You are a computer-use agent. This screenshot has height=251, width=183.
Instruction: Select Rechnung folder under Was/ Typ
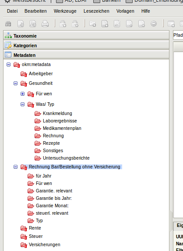[x=53, y=136]
